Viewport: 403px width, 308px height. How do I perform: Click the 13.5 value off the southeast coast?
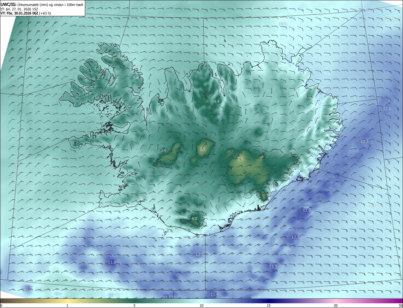click(307, 210)
